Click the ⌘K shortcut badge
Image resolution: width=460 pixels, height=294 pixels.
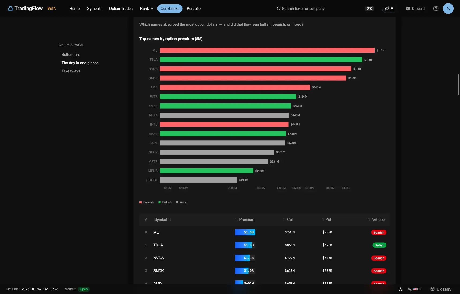369,9
